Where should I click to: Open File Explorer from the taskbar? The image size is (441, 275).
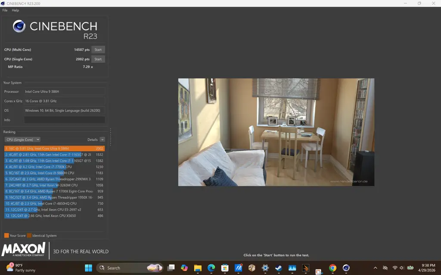pyautogui.click(x=198, y=268)
